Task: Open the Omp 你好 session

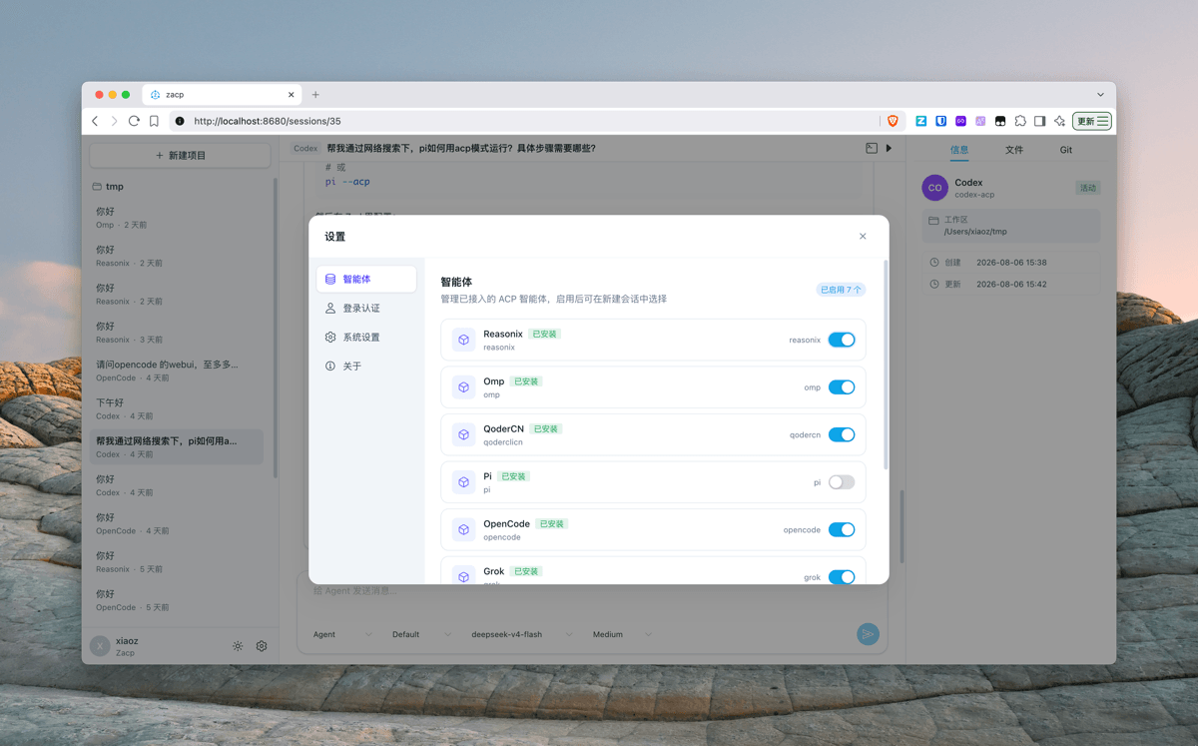Action: click(x=178, y=218)
